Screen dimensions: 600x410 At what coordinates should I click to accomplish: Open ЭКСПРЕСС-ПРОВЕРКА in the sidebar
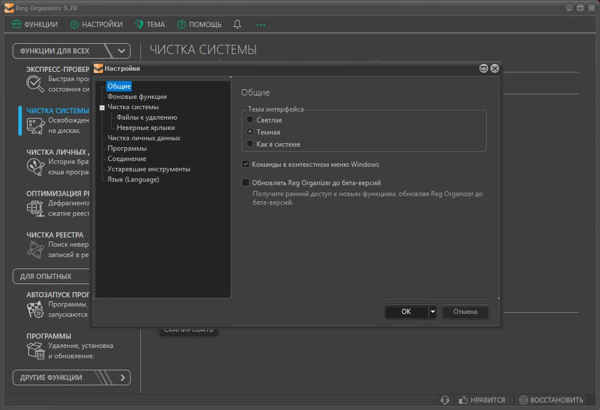pos(58,69)
